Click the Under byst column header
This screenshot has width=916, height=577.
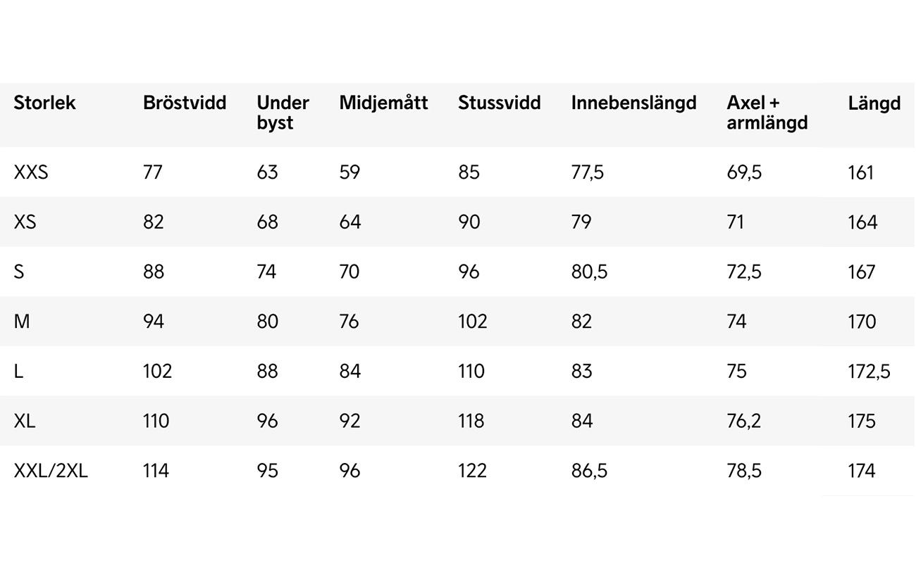coord(283,113)
